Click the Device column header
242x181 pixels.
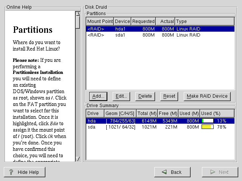pos(122,21)
